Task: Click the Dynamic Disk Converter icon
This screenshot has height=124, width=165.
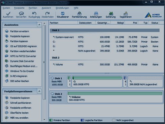Action: point(7,61)
